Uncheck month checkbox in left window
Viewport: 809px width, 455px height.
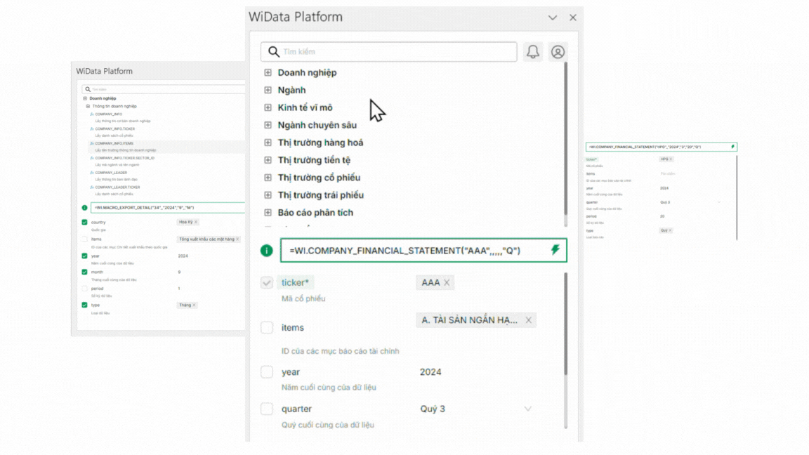point(84,272)
